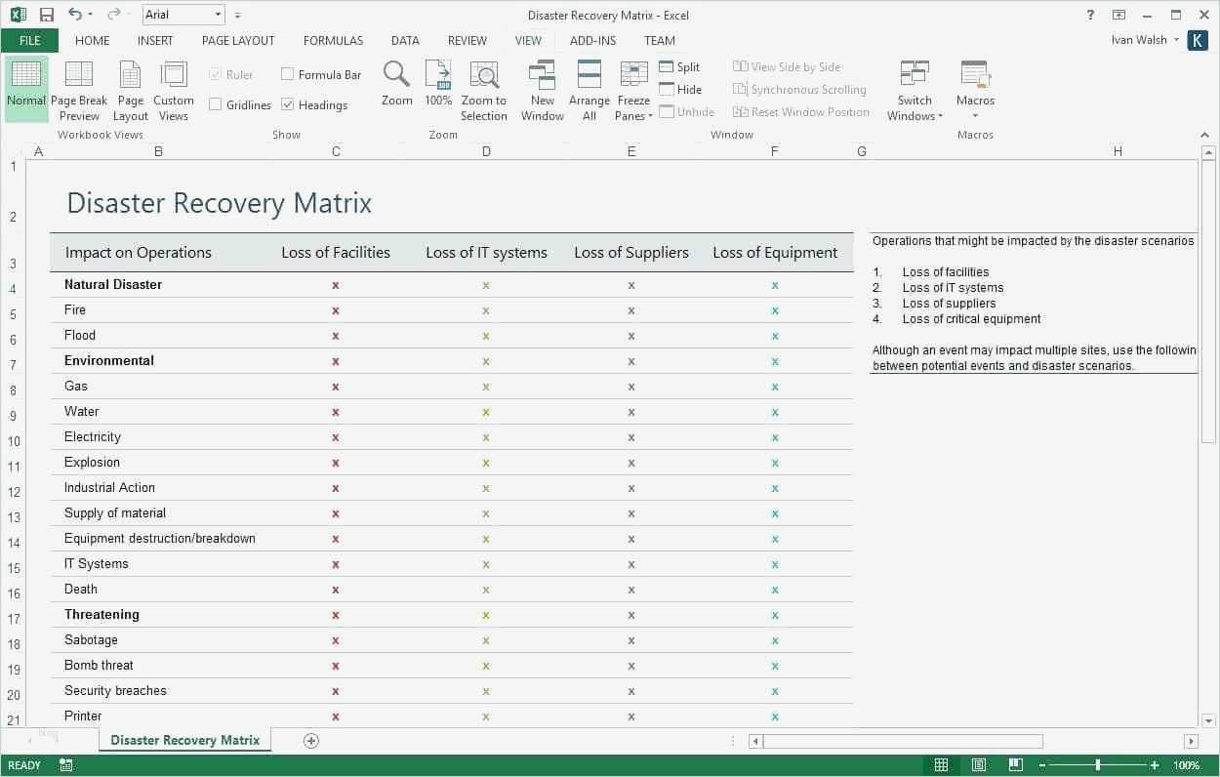Open the FILE menu

[x=29, y=41]
